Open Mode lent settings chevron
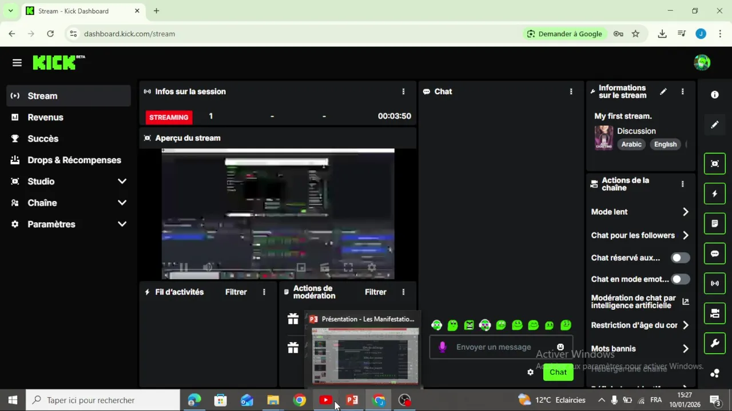732x411 pixels. point(685,212)
